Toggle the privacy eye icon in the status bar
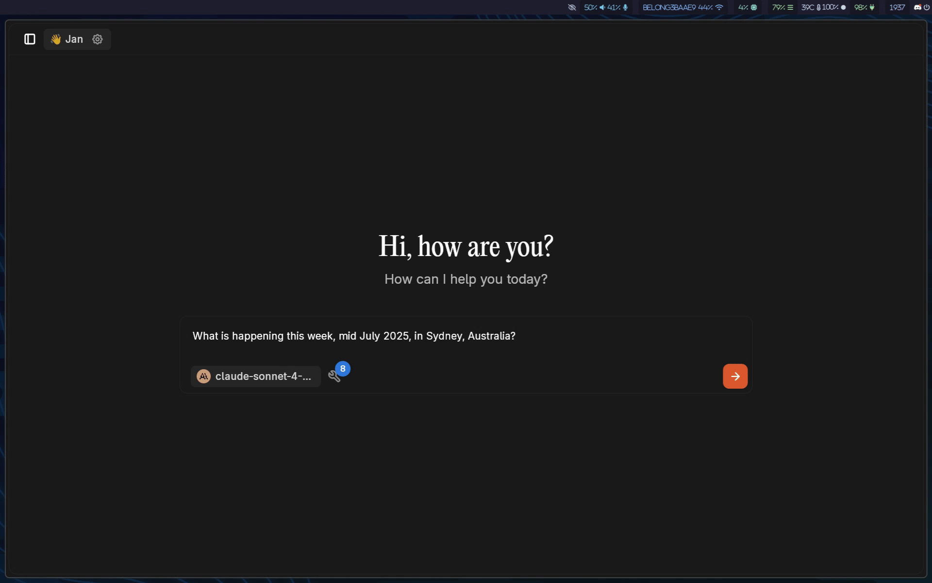 pos(572,7)
